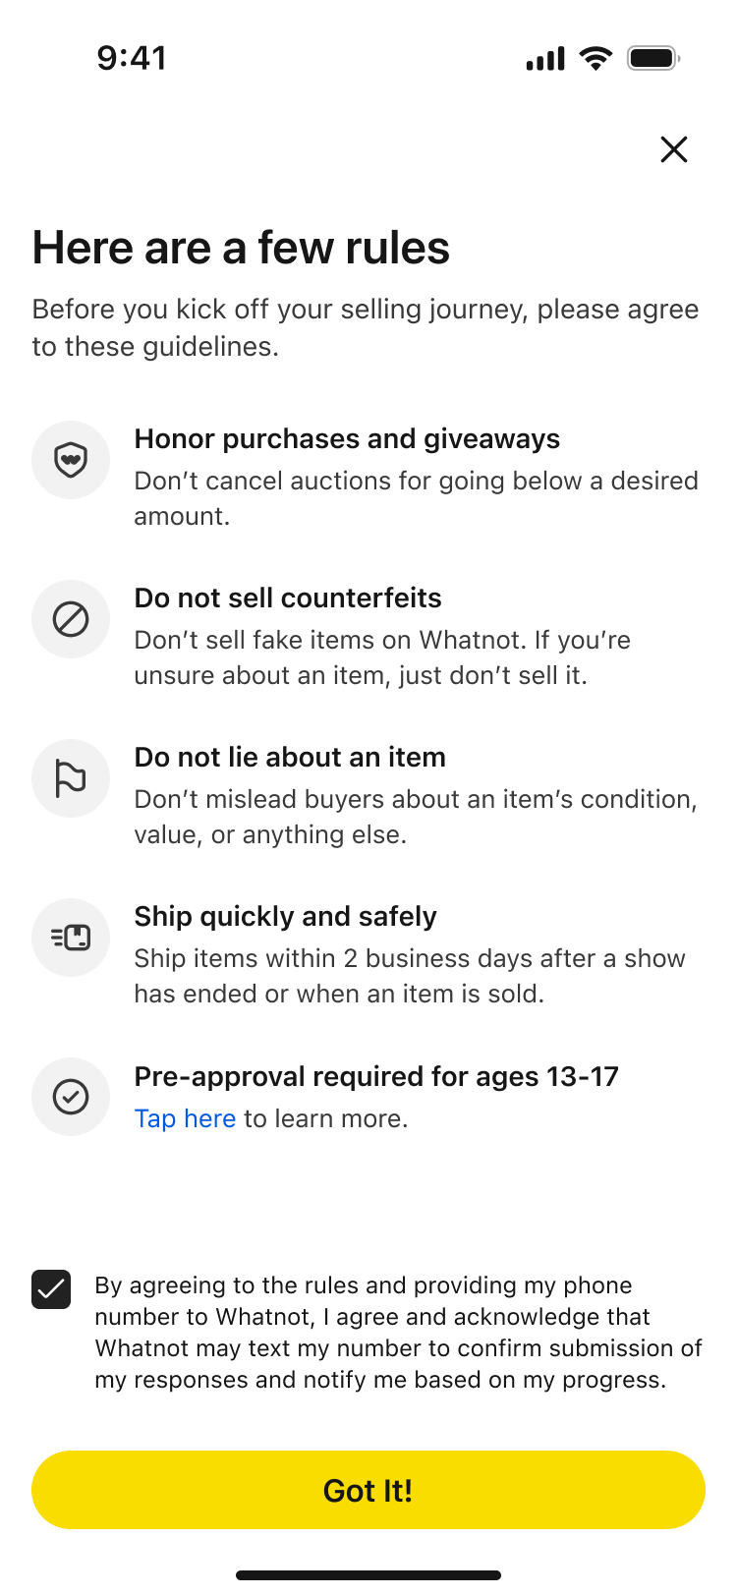This screenshot has height=1596, width=737.
Task: Tap the Do not sell counterfeits heading
Action: (288, 598)
